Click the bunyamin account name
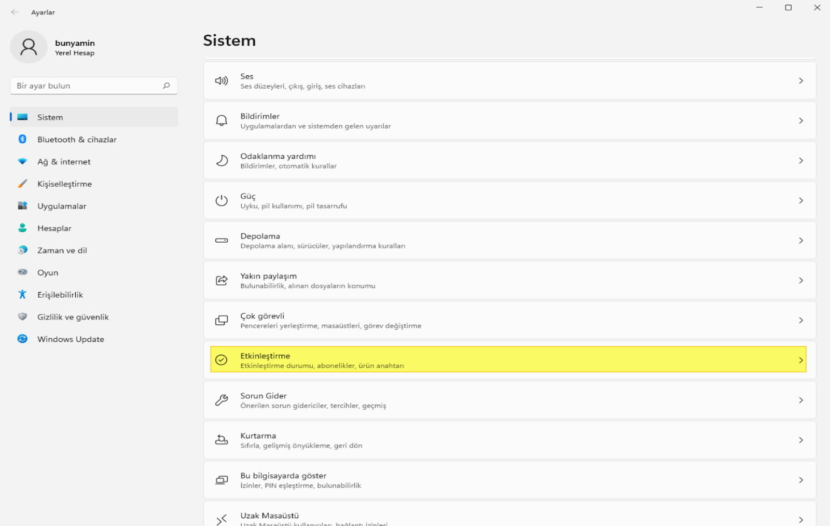Viewport: 830px width, 526px height. pos(75,43)
